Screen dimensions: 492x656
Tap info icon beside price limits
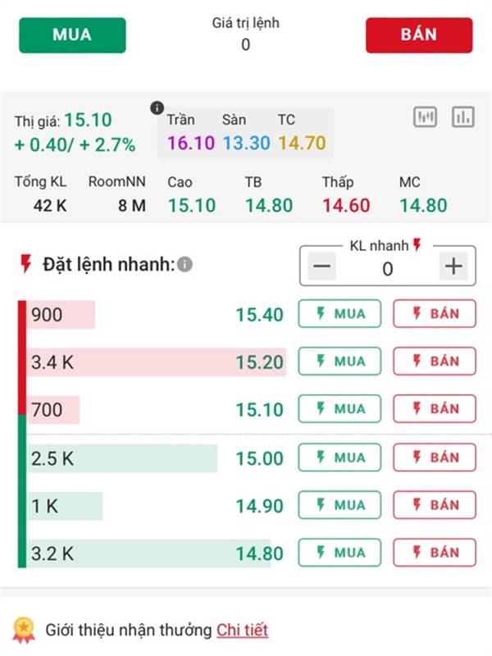[x=157, y=108]
